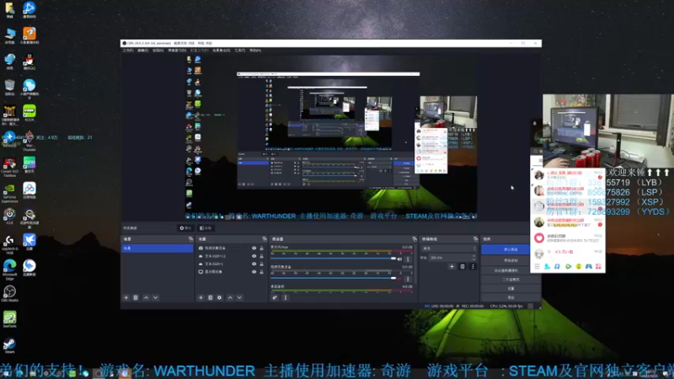Open first mixer channel kebab options menu

tap(408, 259)
